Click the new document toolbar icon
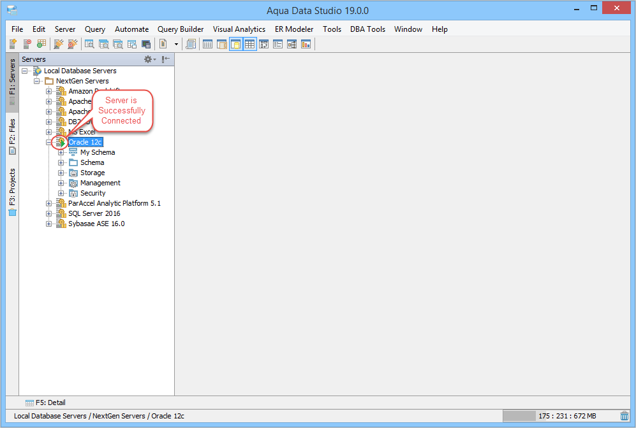The image size is (636, 428). tap(163, 44)
